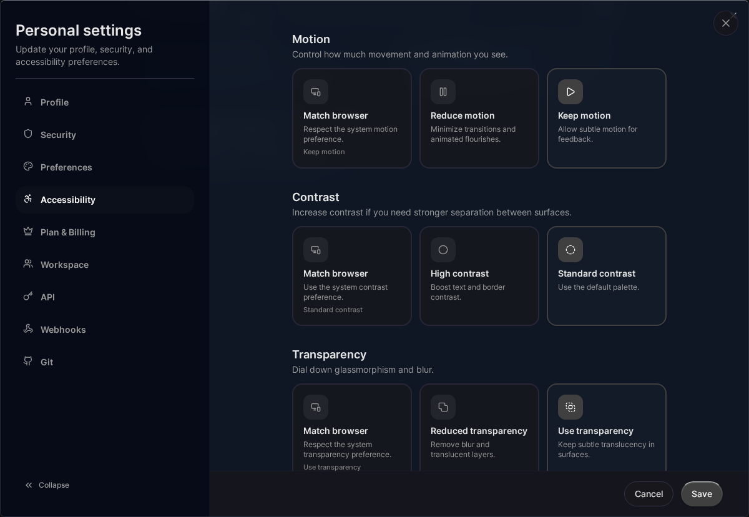This screenshot has height=517, width=749.
Task: Select the Keep motion option
Action: tap(607, 119)
